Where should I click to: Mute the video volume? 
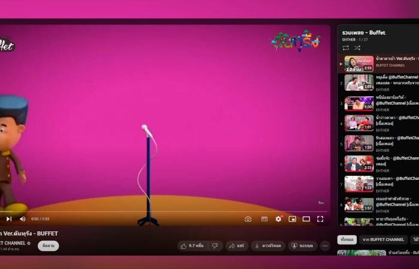23,219
